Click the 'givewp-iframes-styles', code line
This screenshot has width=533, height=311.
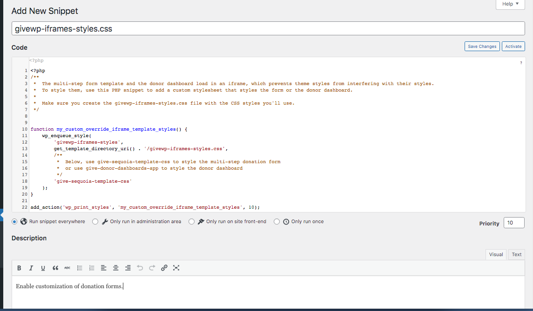(x=88, y=142)
